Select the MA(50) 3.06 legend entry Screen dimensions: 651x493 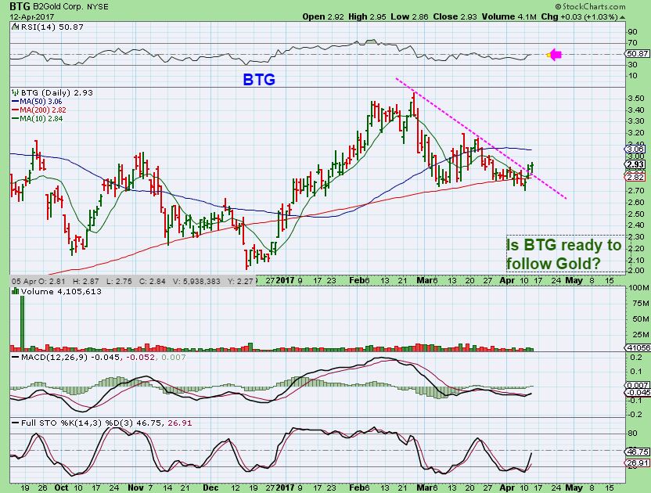click(x=38, y=102)
